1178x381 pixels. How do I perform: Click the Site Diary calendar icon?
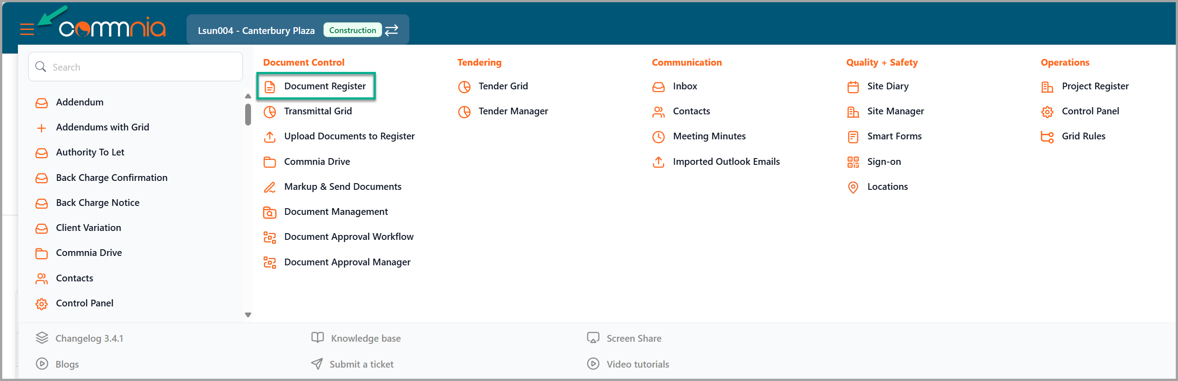pyautogui.click(x=853, y=87)
